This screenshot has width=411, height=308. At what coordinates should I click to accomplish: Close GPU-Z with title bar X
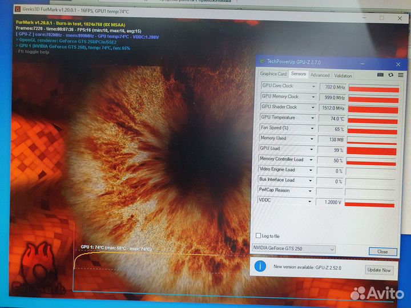click(398, 64)
